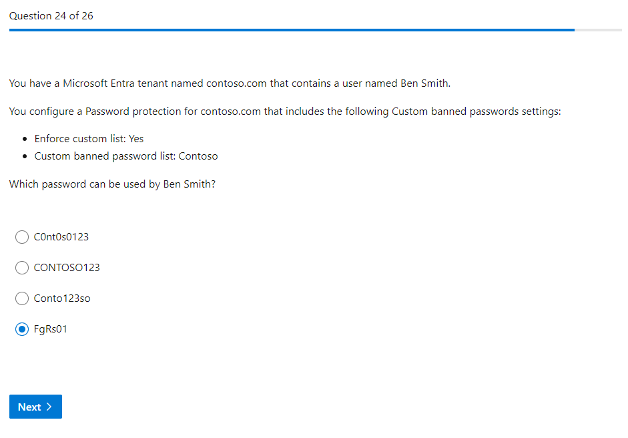Click the Conto123so answer label text
Viewport: 628px width, 438px height.
(x=62, y=298)
